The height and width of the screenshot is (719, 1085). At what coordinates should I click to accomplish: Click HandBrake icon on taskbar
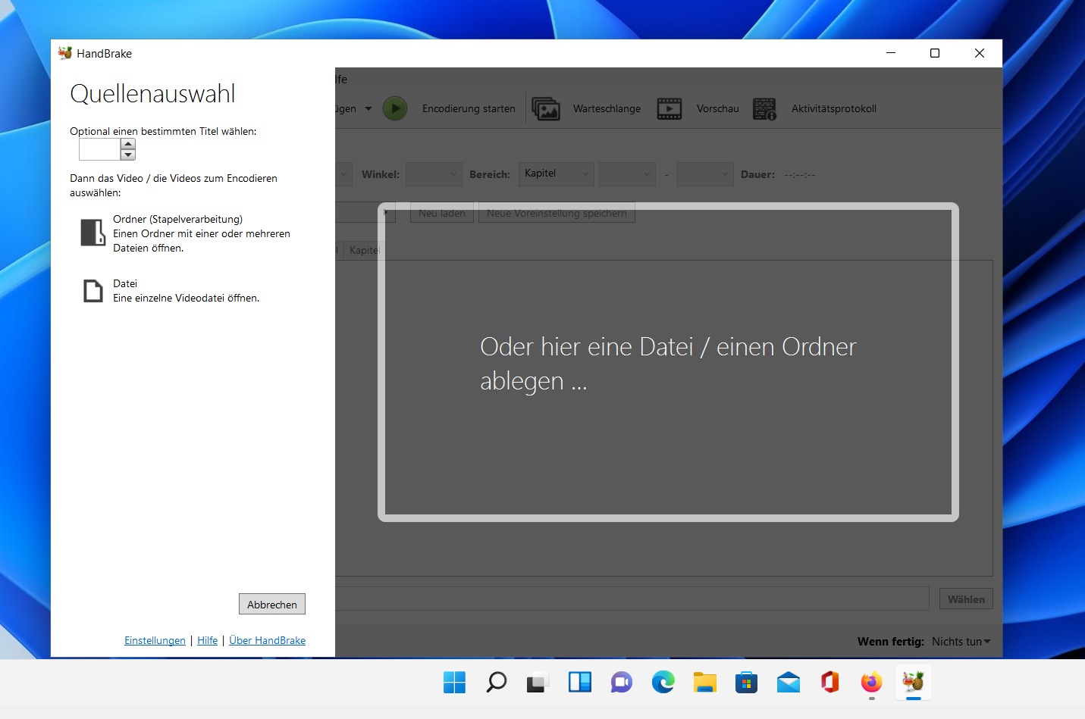[914, 683]
